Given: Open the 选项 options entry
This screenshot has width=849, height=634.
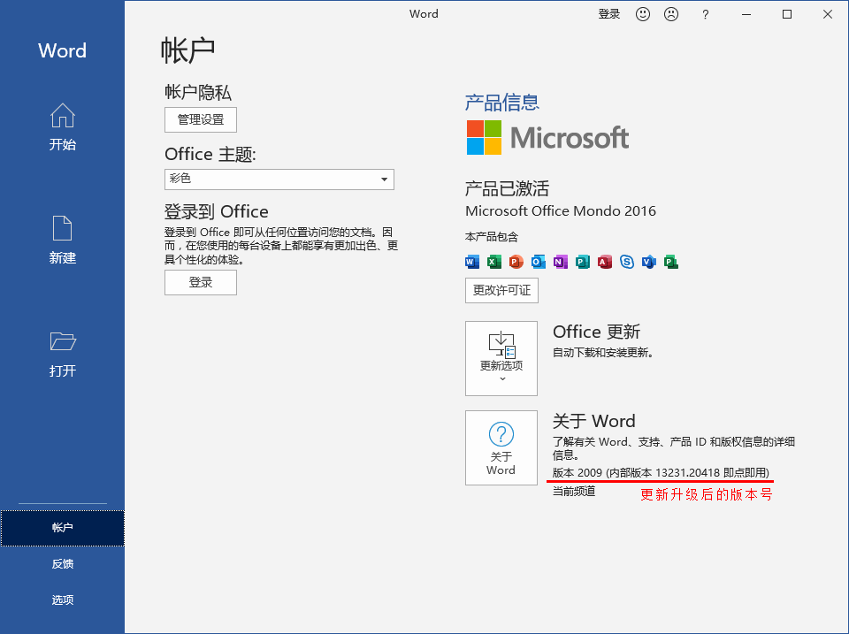Looking at the screenshot, I should 62,600.
